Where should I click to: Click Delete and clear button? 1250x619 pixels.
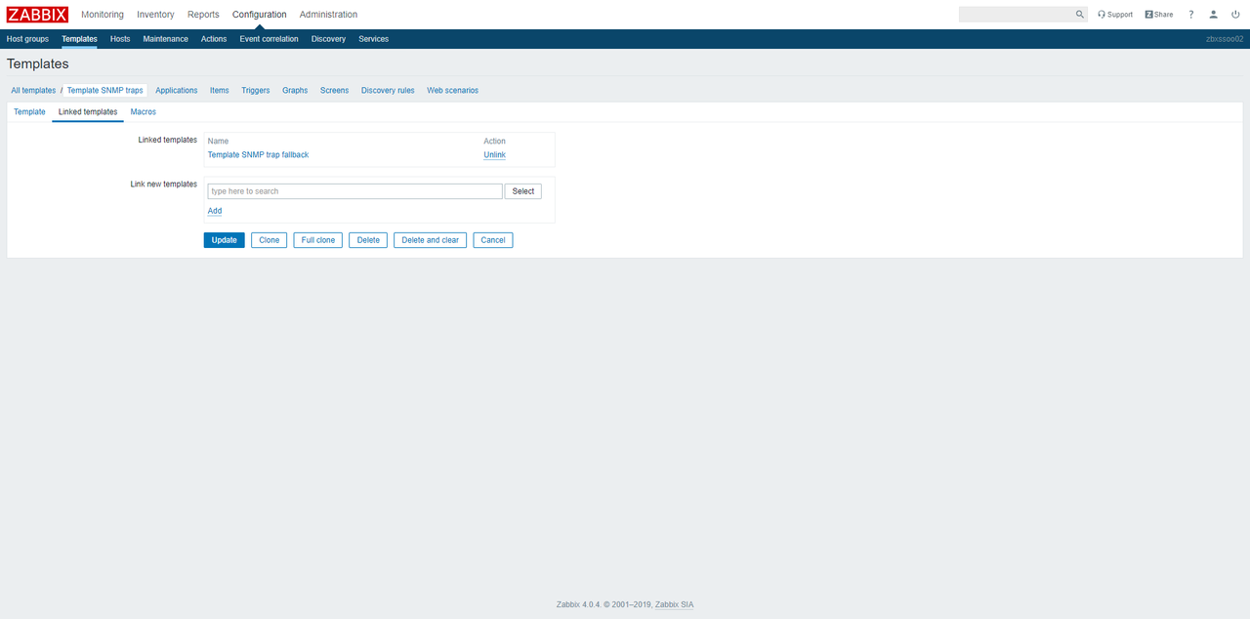(430, 240)
